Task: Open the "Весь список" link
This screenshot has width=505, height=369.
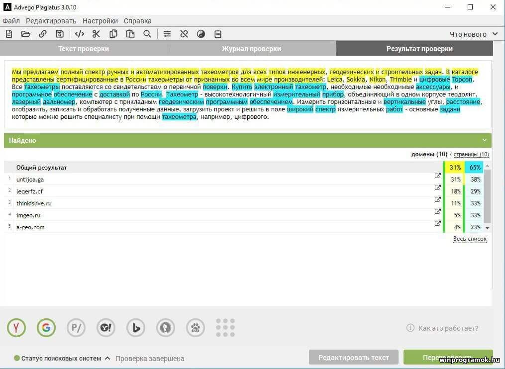Action: (x=470, y=239)
